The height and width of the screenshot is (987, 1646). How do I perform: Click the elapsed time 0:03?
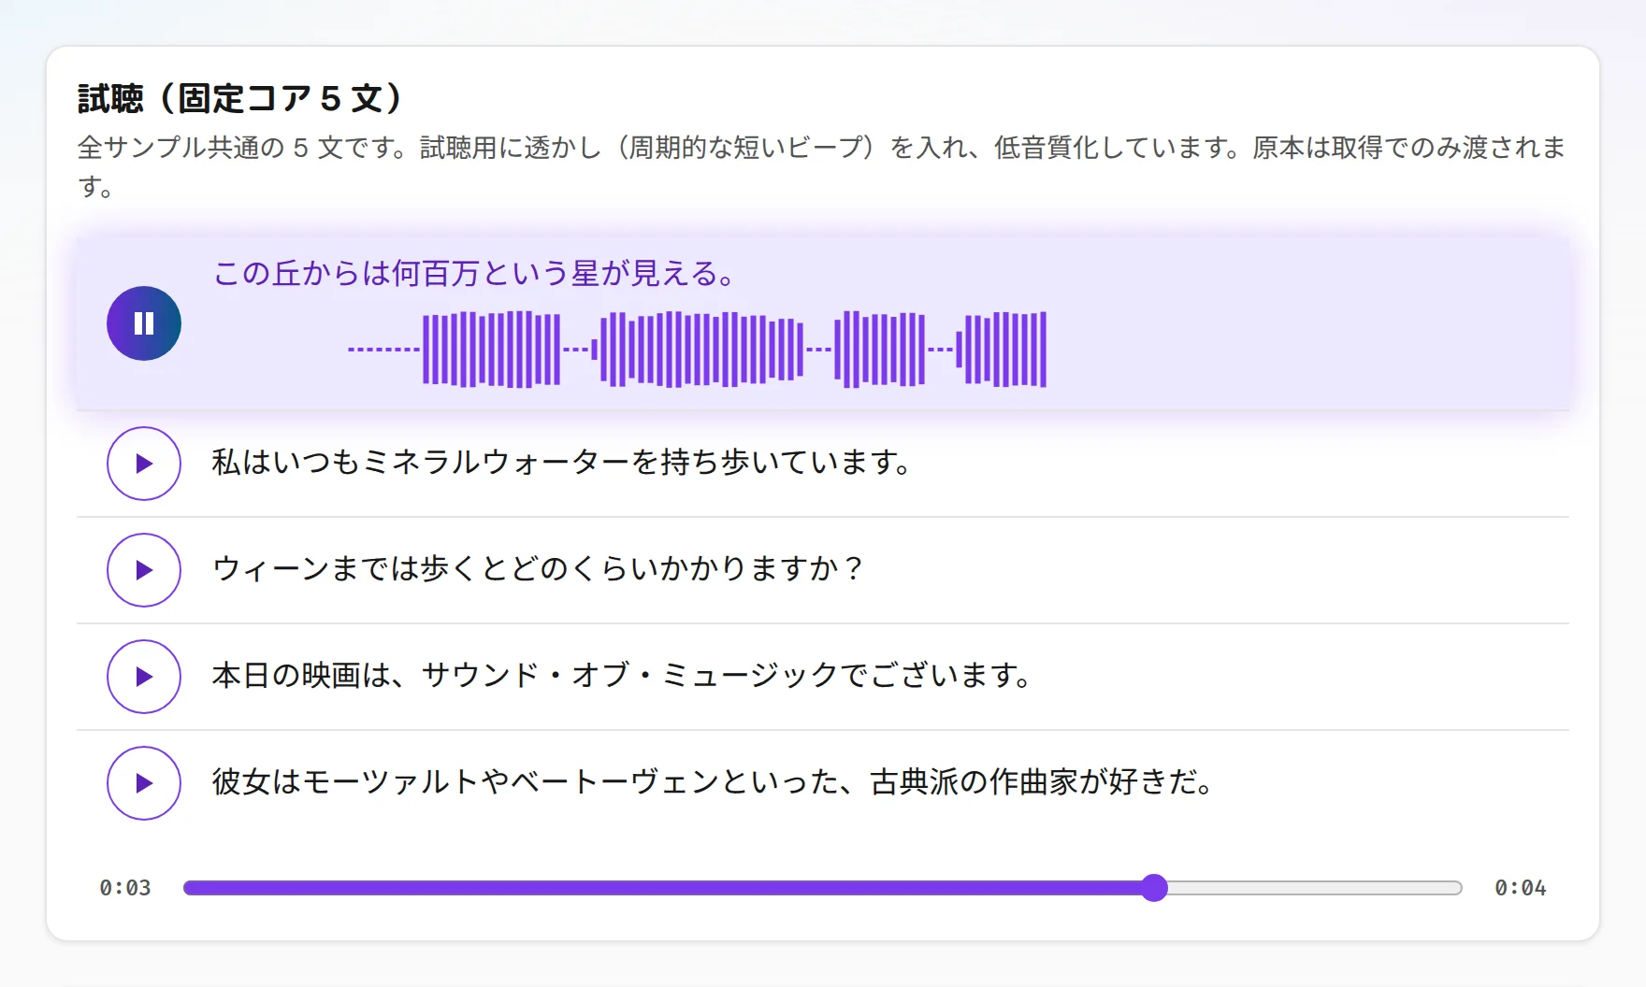coord(125,888)
